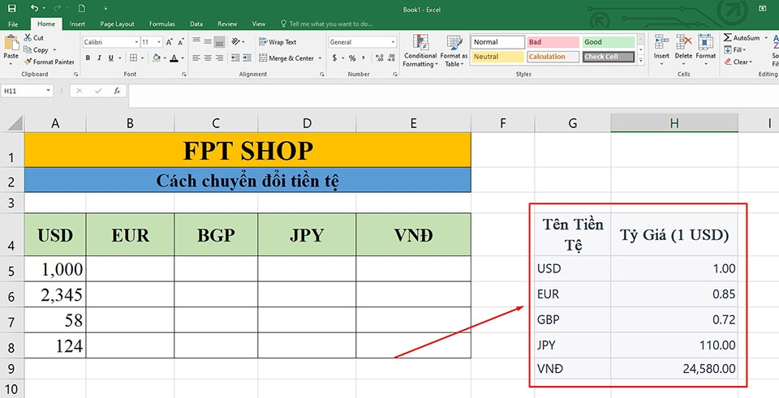Apply the Good cell style swatch
The width and height of the screenshot is (779, 398).
tap(609, 42)
